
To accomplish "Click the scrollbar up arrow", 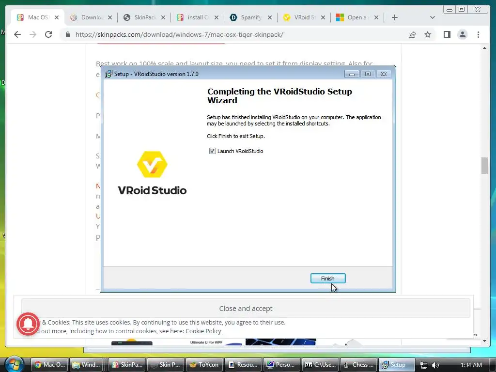I will (484, 48).
